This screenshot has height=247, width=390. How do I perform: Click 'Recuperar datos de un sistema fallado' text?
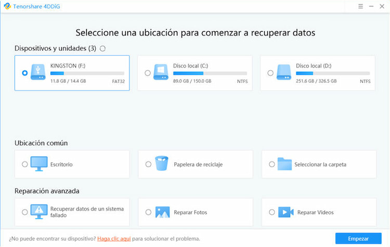coord(87,212)
